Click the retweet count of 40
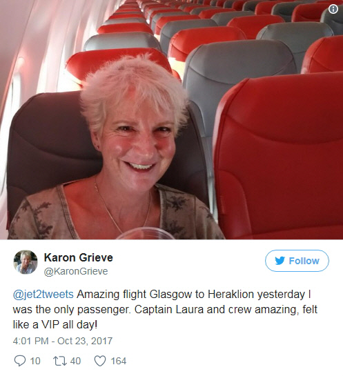The height and width of the screenshot is (376, 343). tap(75, 361)
